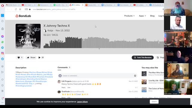
Task: Open Home icon in Opera sidebar
Action: [x=2, y=21]
